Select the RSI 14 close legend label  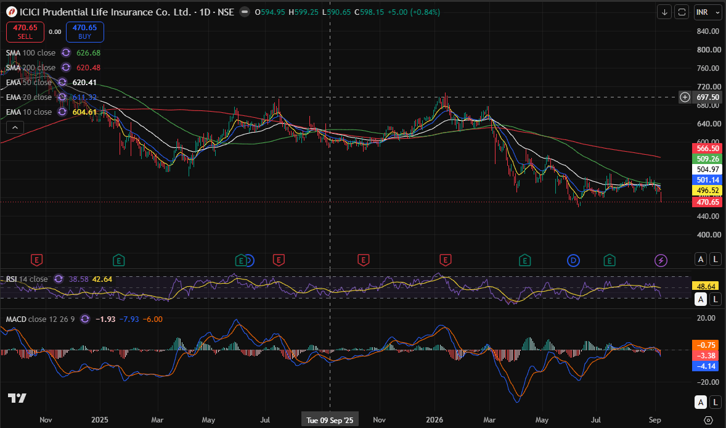click(x=27, y=279)
